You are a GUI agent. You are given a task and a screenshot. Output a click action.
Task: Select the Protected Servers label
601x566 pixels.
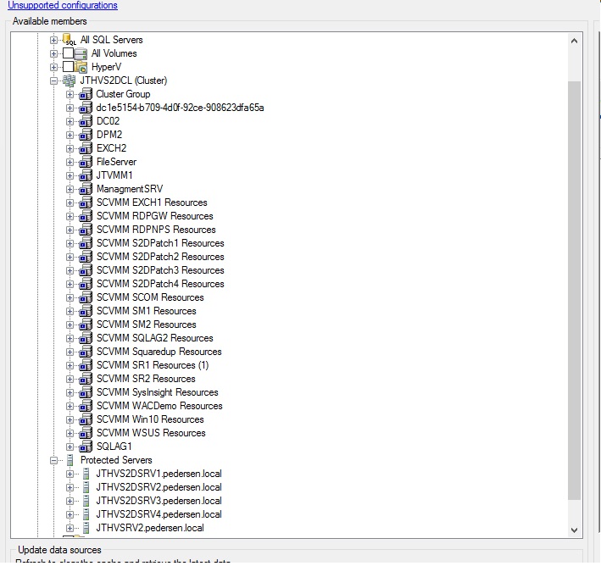[x=116, y=460]
